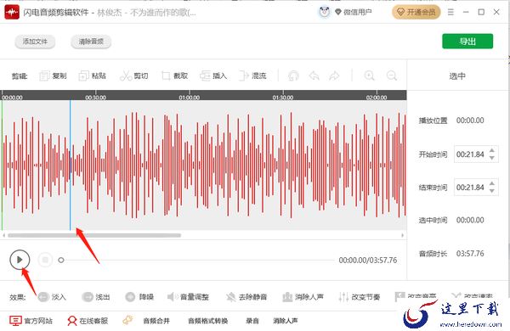
Task: Click the horizontal waveform scrollbar thumb
Action: pyautogui.click(x=94, y=235)
